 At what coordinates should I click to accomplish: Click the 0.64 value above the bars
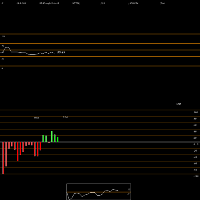click(x=65, y=117)
